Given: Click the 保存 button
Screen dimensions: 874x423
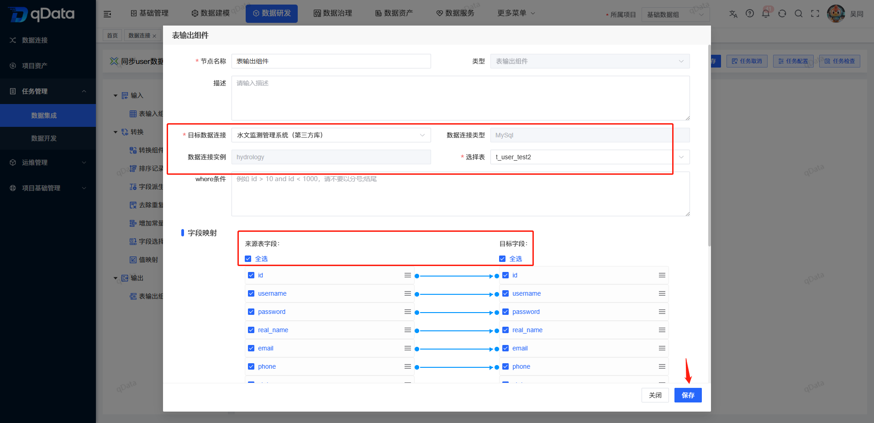Looking at the screenshot, I should [688, 395].
